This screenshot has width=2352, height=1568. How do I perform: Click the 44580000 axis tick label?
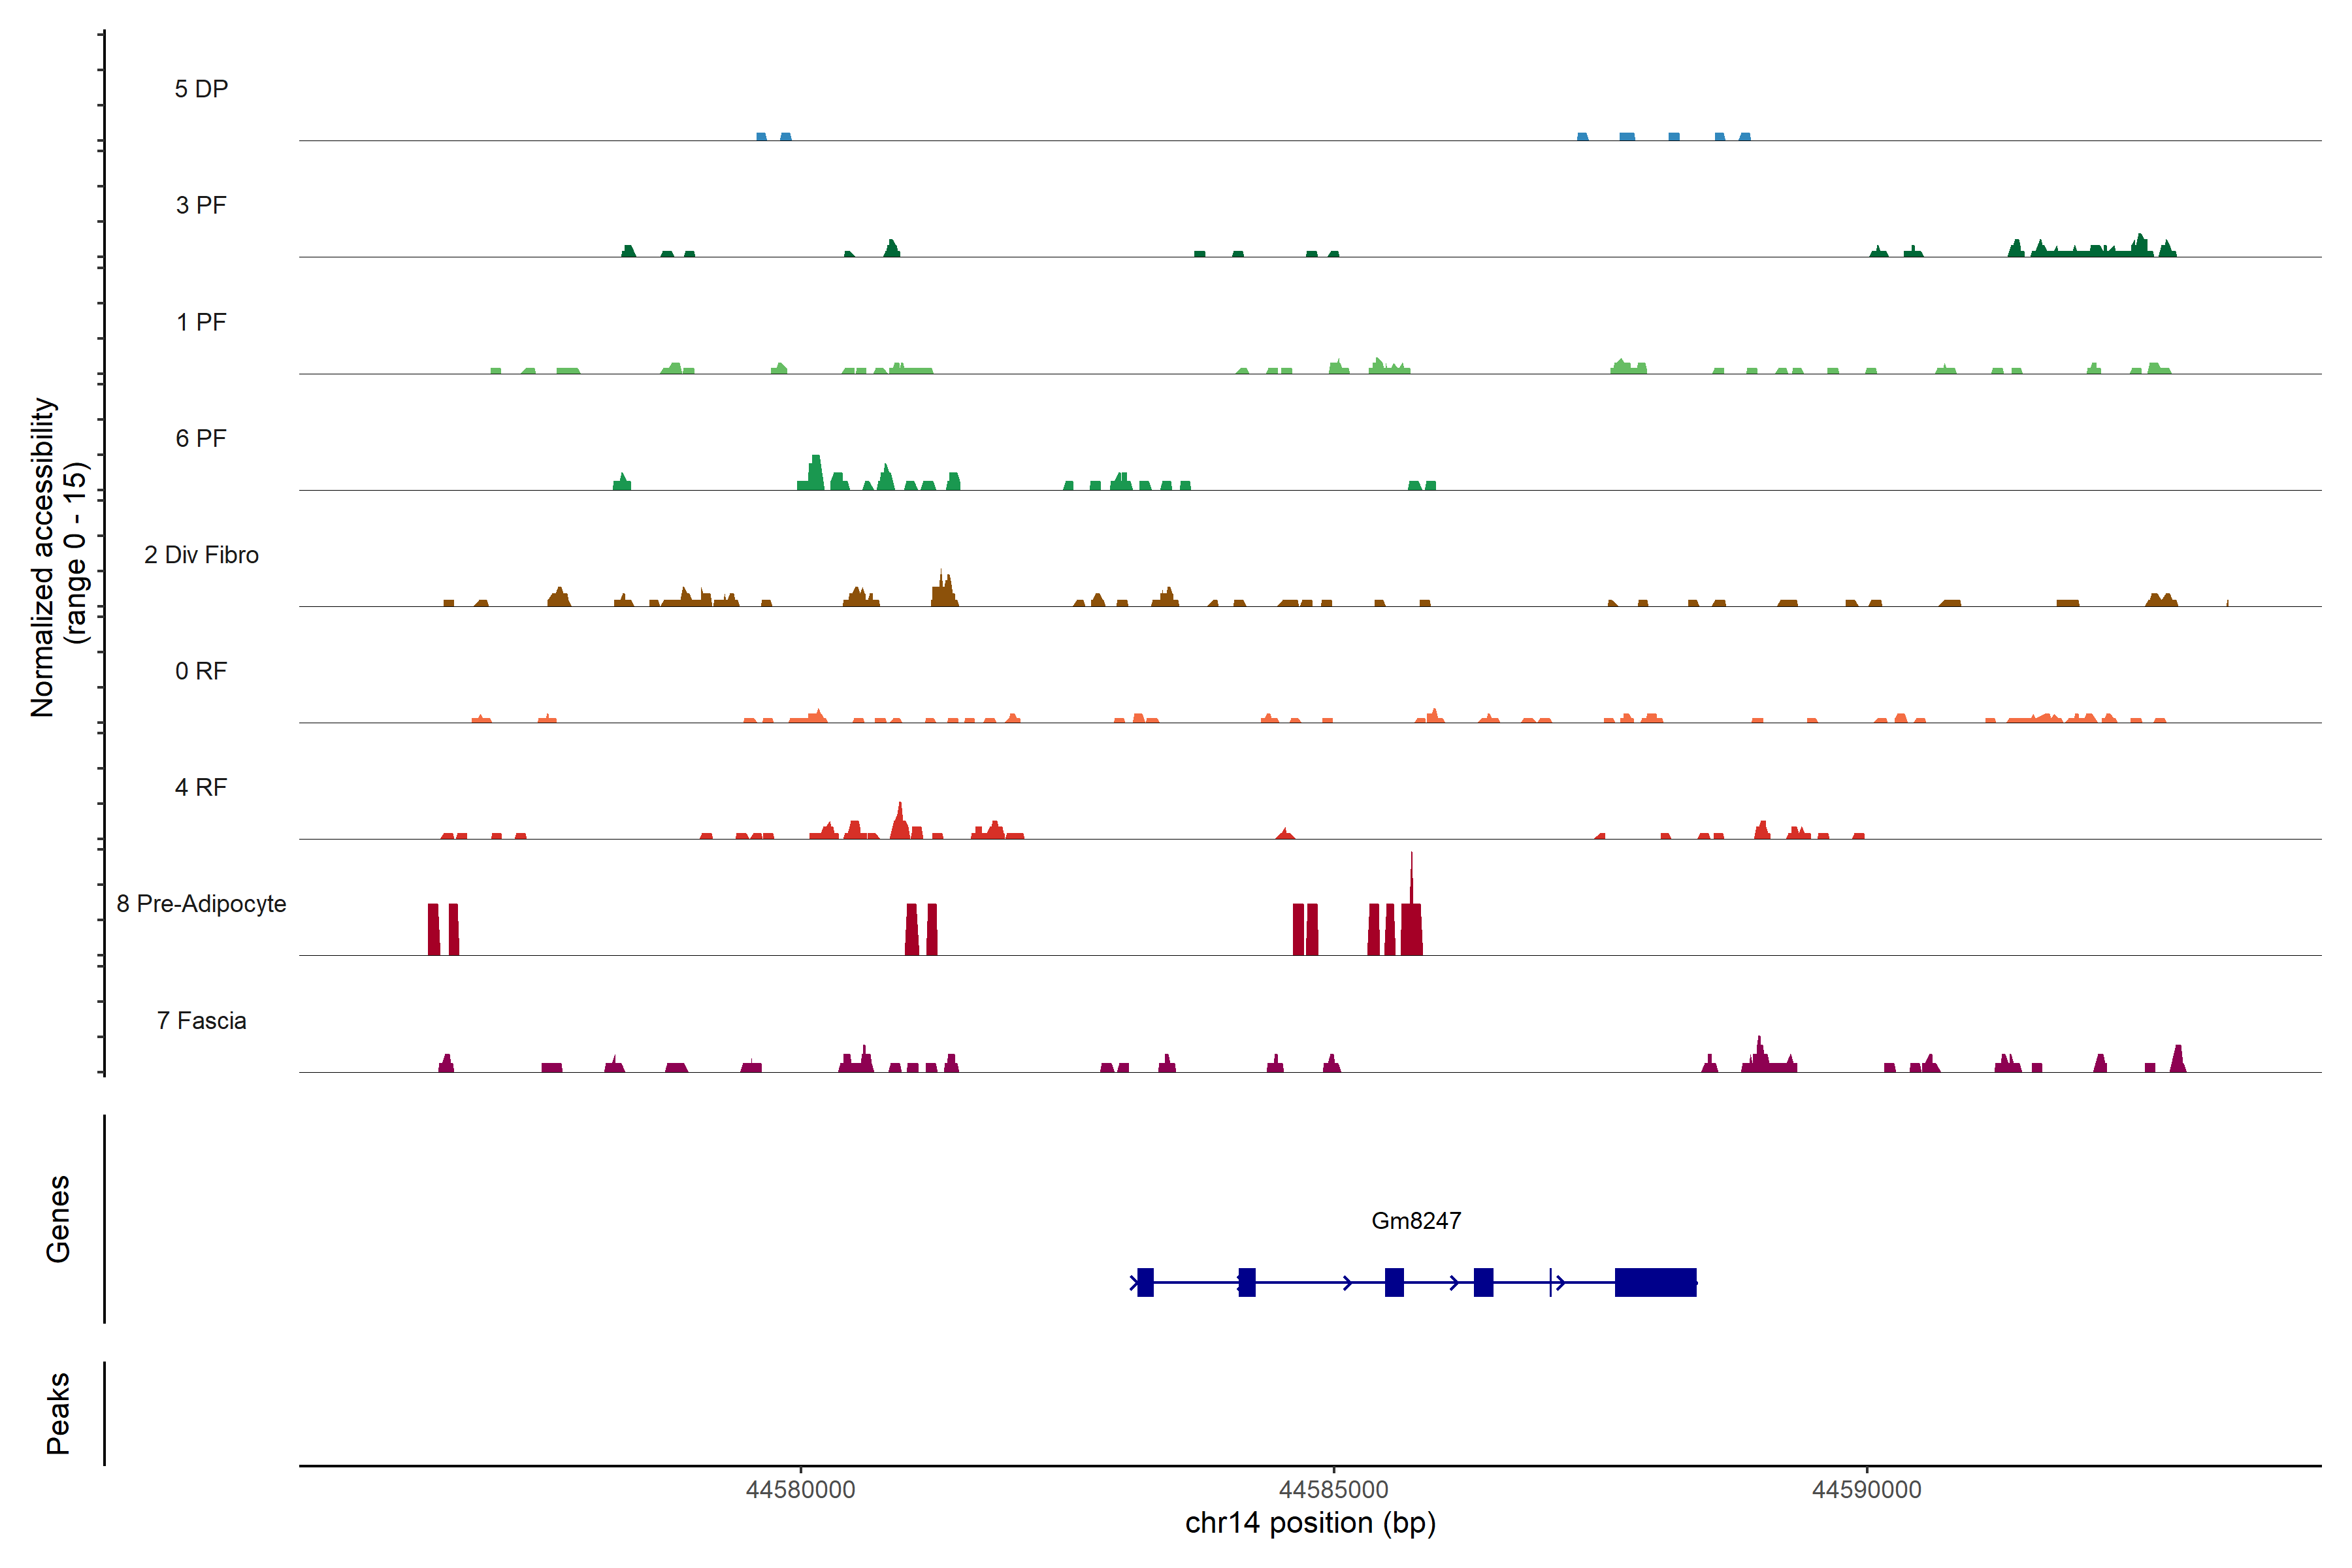800,1489
